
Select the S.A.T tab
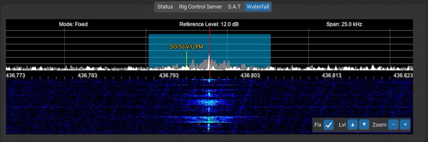coord(234,7)
